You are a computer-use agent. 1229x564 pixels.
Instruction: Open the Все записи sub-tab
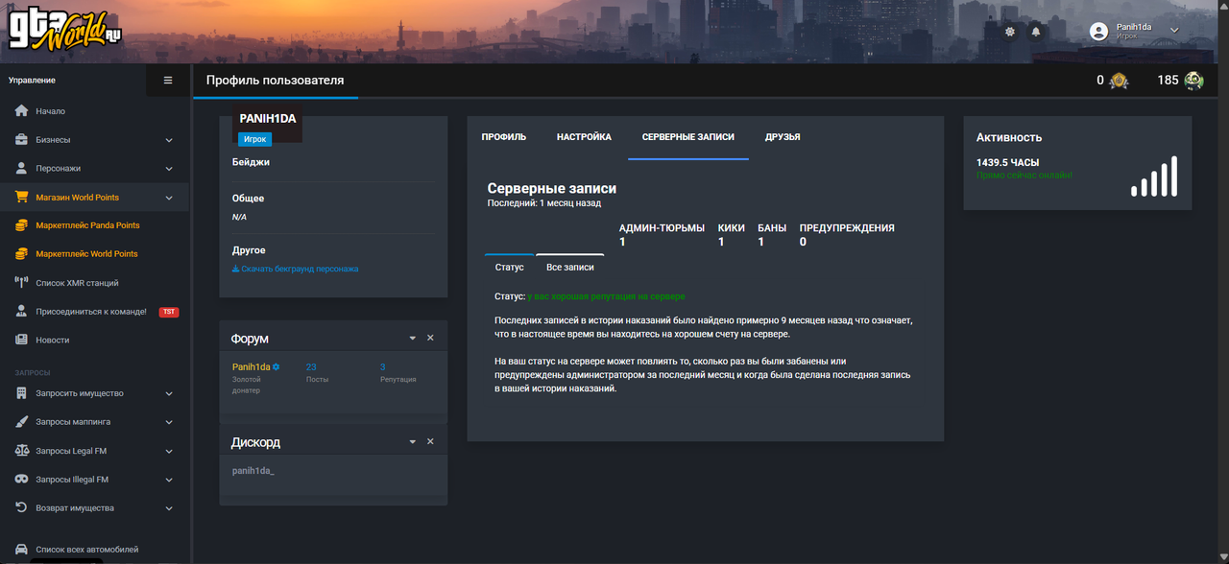[570, 267]
